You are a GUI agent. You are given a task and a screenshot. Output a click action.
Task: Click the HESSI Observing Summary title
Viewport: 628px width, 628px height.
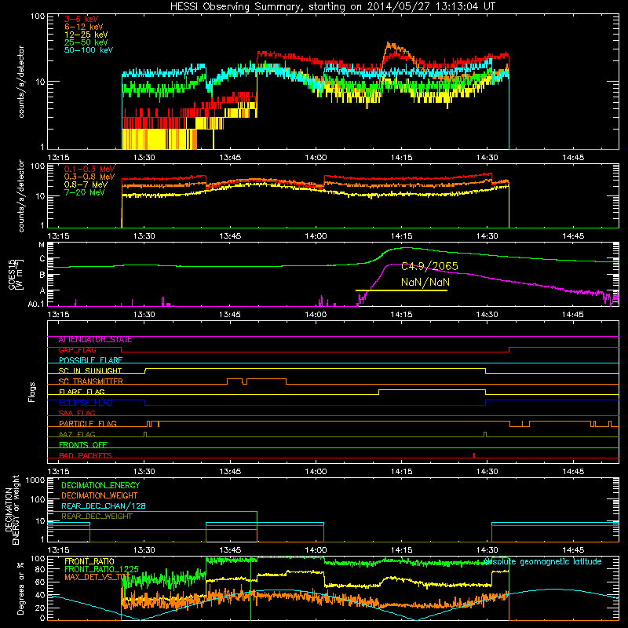[x=332, y=6]
